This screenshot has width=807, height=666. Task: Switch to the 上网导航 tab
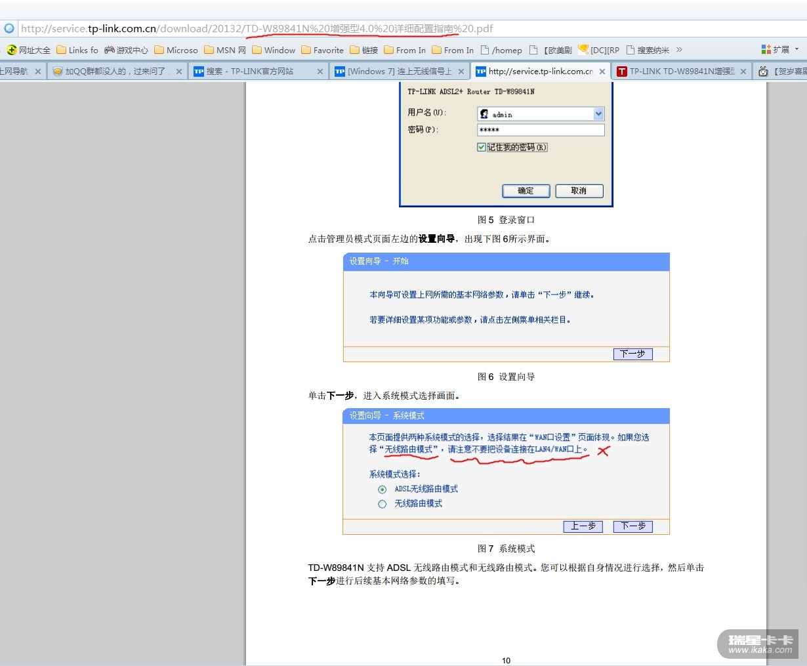(x=14, y=72)
